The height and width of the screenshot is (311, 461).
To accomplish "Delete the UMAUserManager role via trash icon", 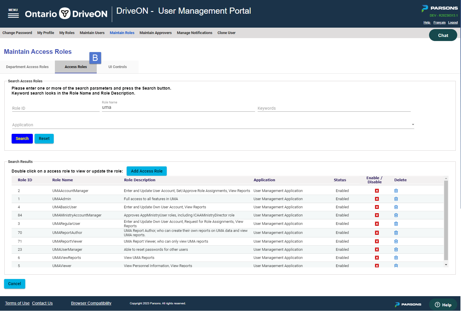I will click(x=396, y=250).
